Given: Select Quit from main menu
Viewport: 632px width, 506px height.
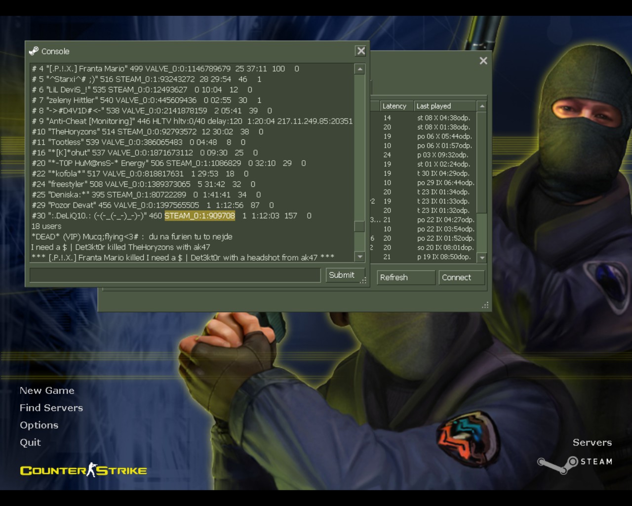Looking at the screenshot, I should (x=30, y=442).
